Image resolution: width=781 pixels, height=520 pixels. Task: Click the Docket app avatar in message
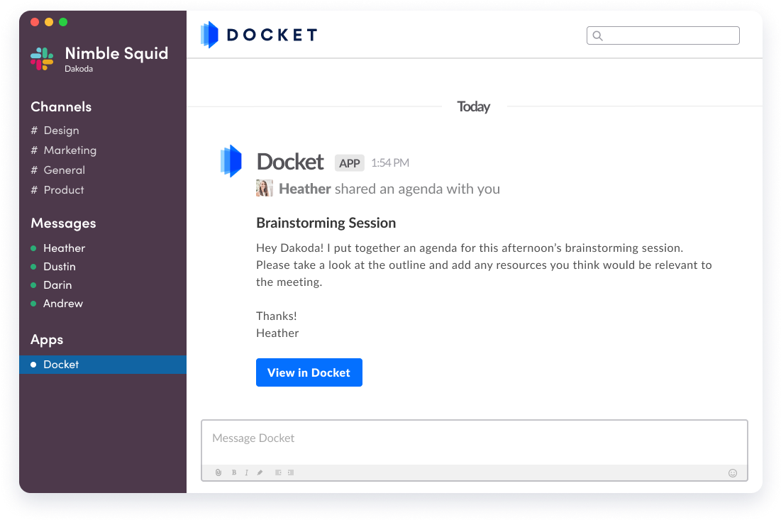(x=231, y=161)
